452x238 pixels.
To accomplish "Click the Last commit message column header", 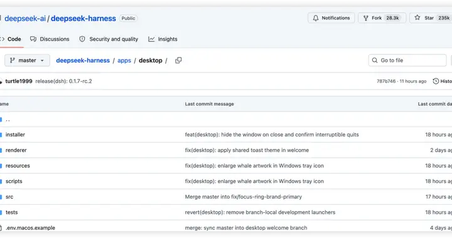I will tap(209, 104).
